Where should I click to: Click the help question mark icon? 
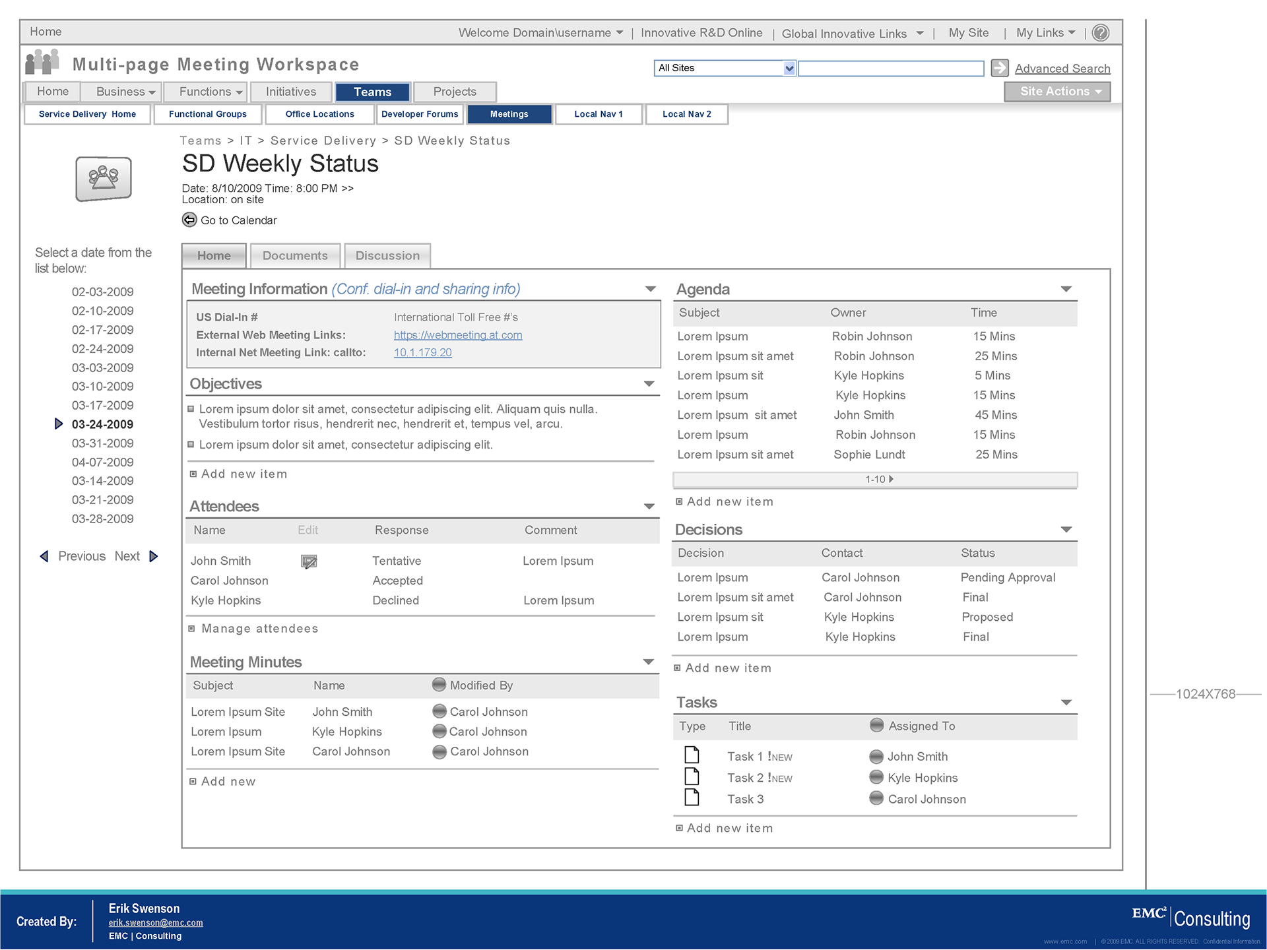1100,33
